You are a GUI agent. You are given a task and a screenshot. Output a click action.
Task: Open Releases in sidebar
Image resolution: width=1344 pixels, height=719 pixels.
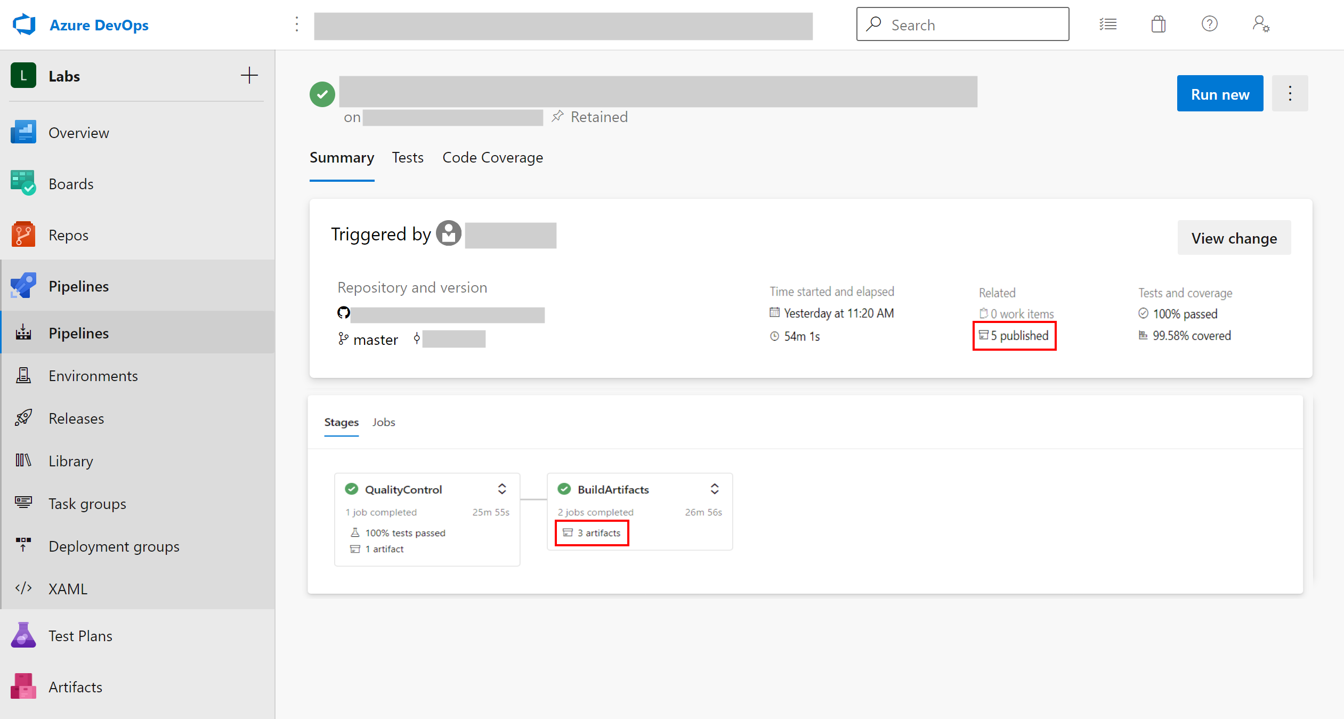[137, 418]
